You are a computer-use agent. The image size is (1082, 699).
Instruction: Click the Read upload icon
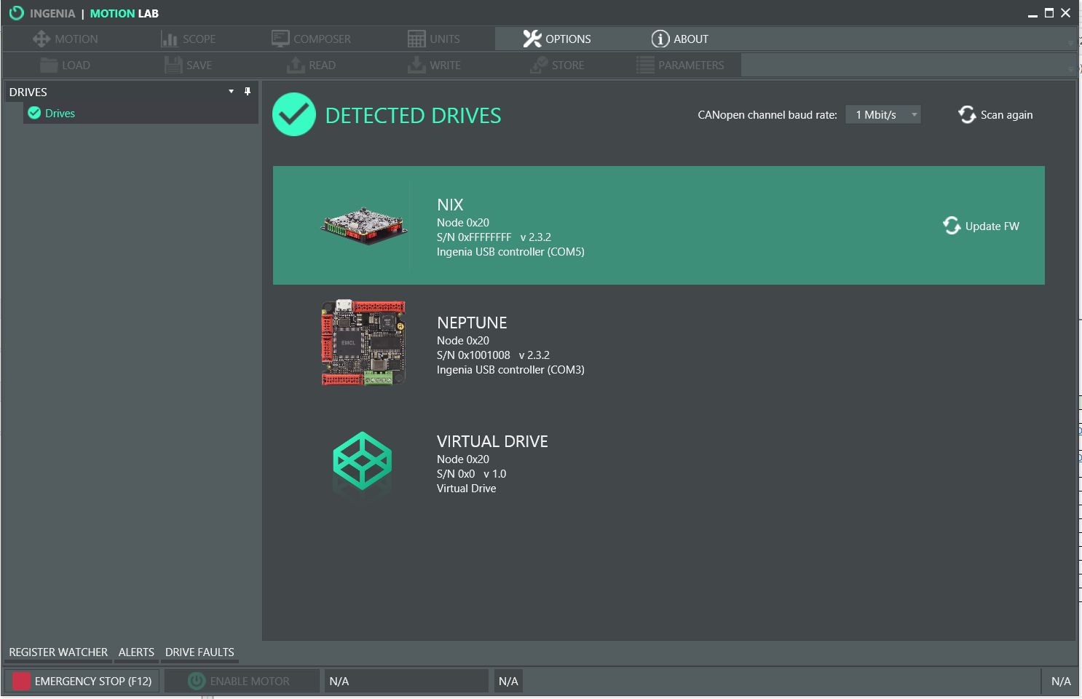296,66
